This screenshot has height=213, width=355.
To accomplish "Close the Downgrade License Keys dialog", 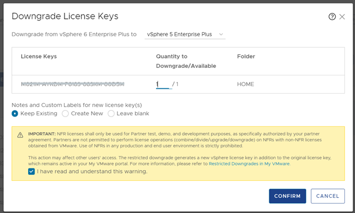I will pyautogui.click(x=342, y=17).
